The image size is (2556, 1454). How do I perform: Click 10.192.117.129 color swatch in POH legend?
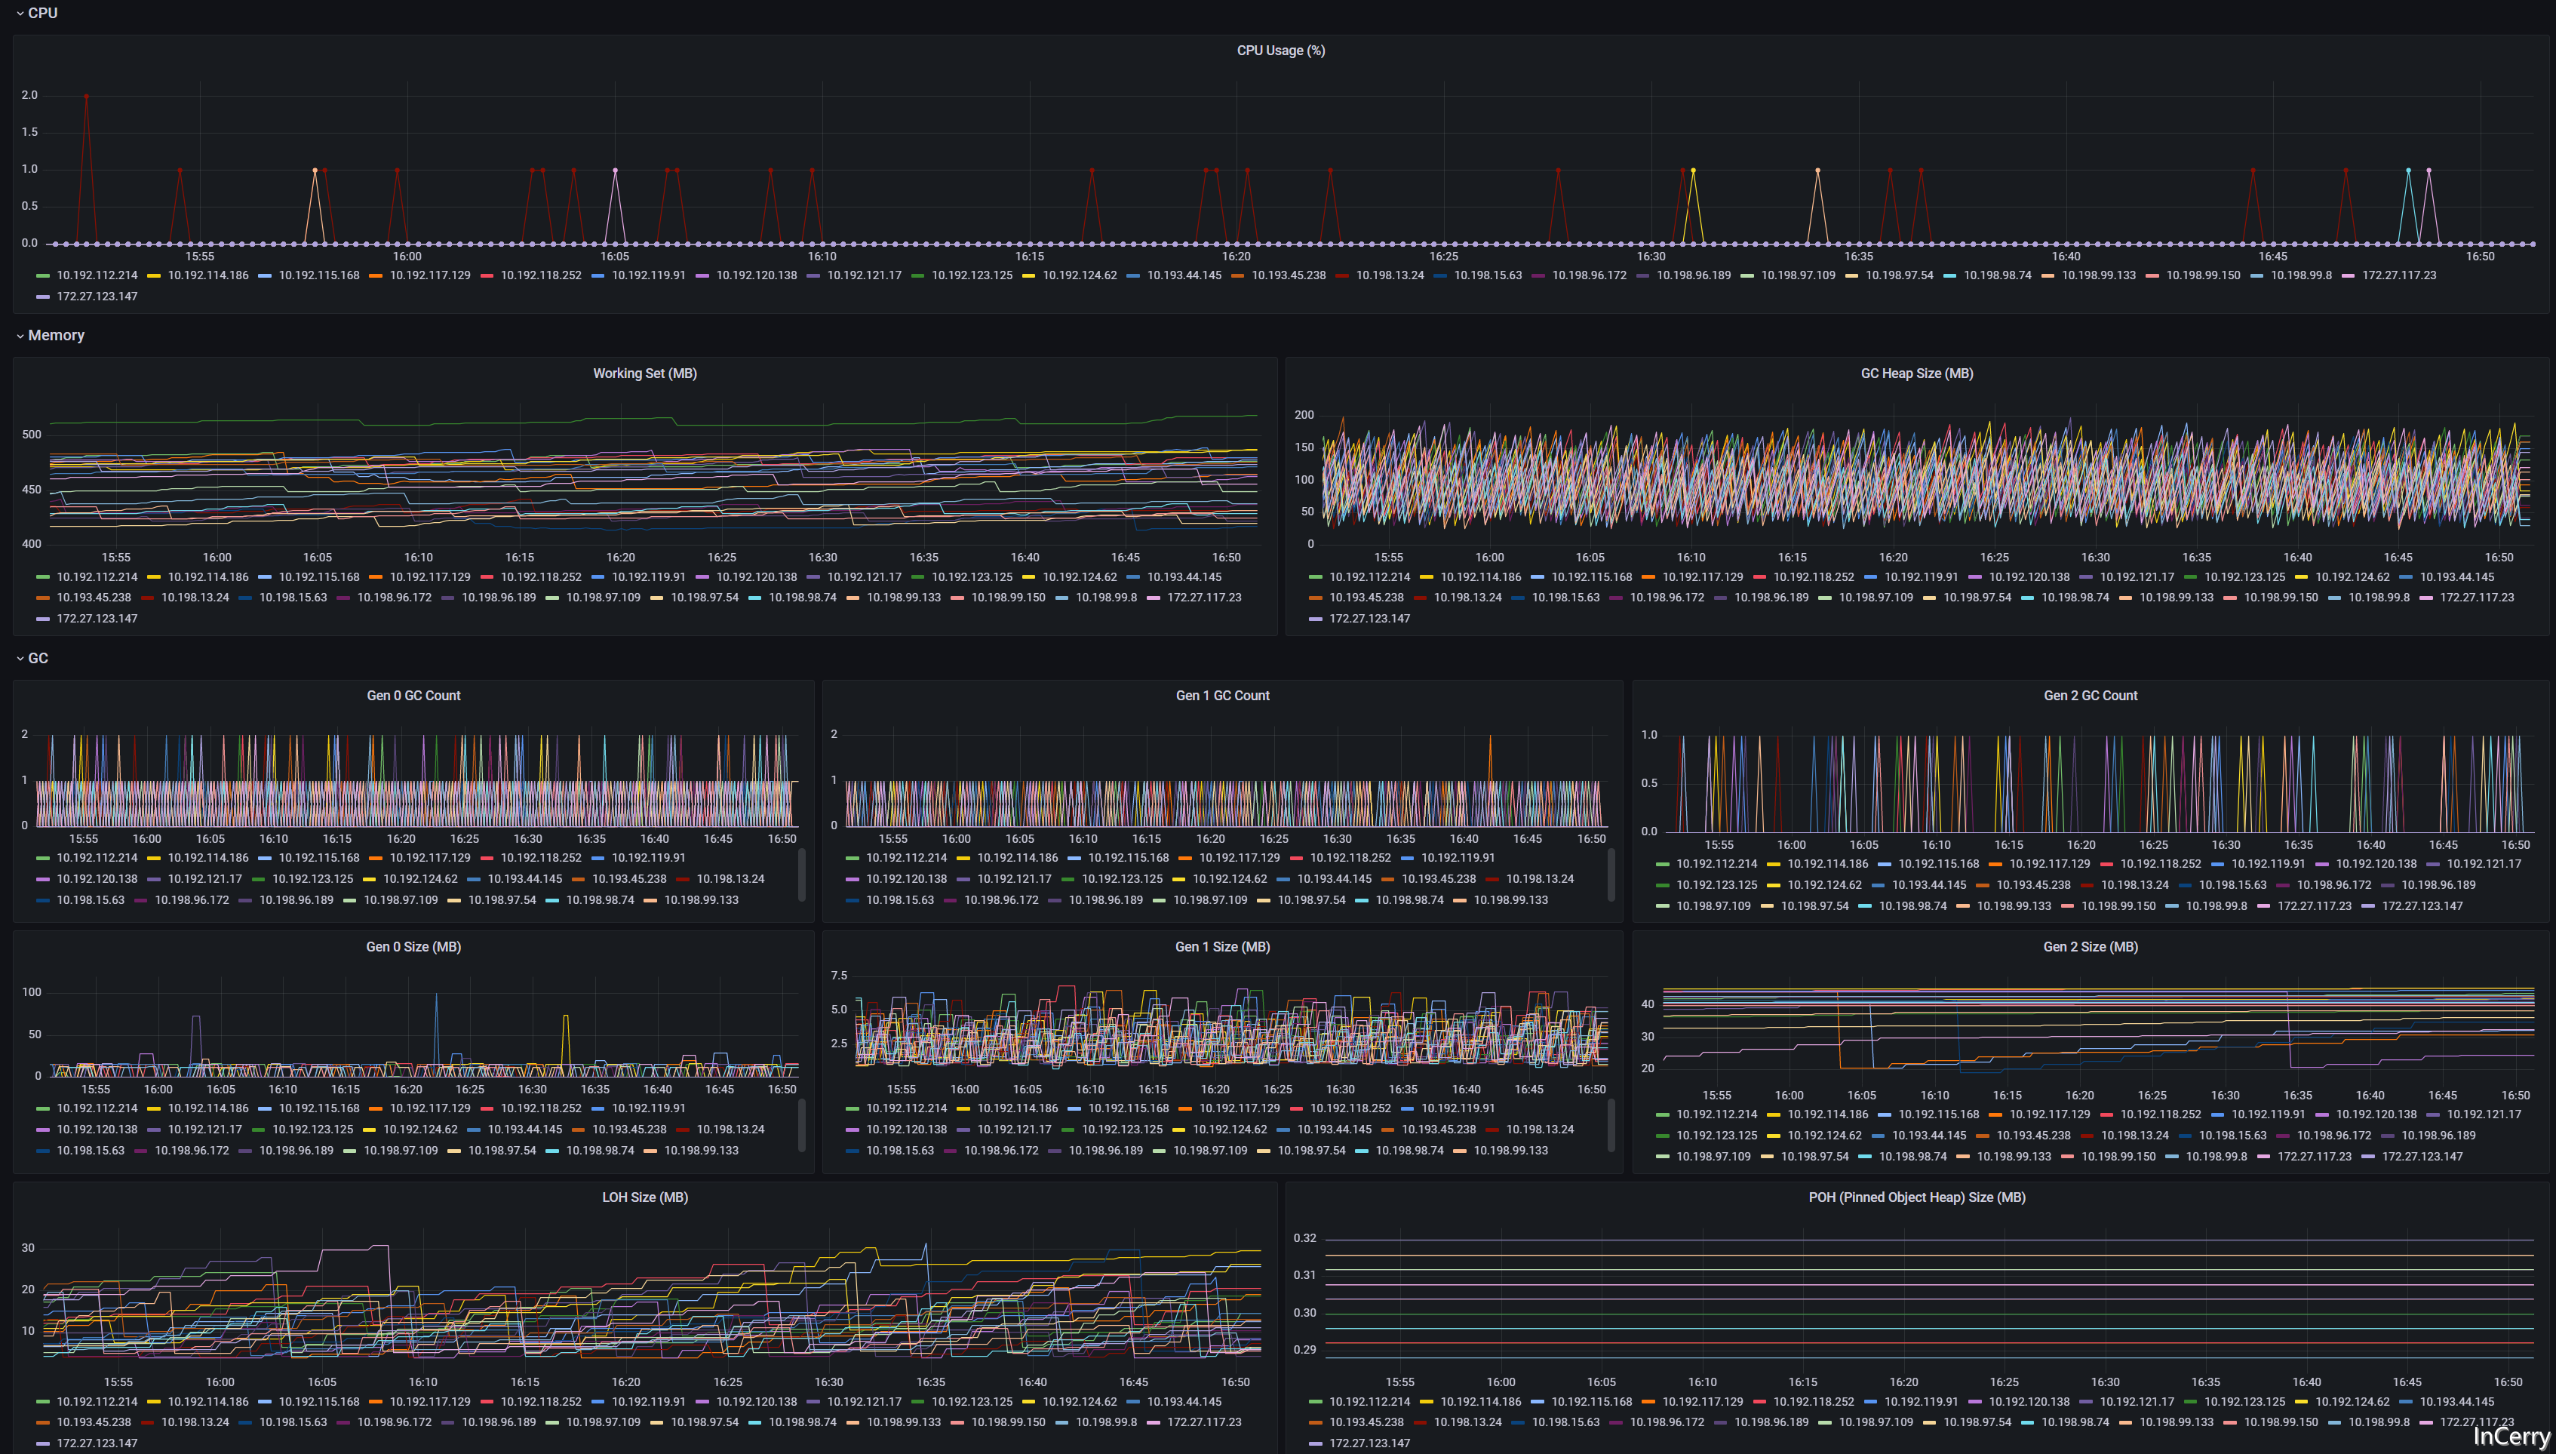coord(1648,1402)
